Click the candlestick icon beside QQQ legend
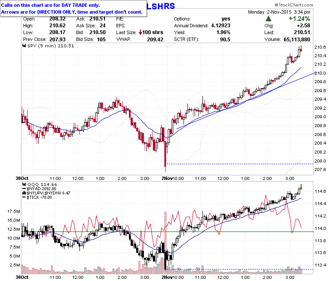The height and width of the screenshot is (281, 333). pos(24,185)
